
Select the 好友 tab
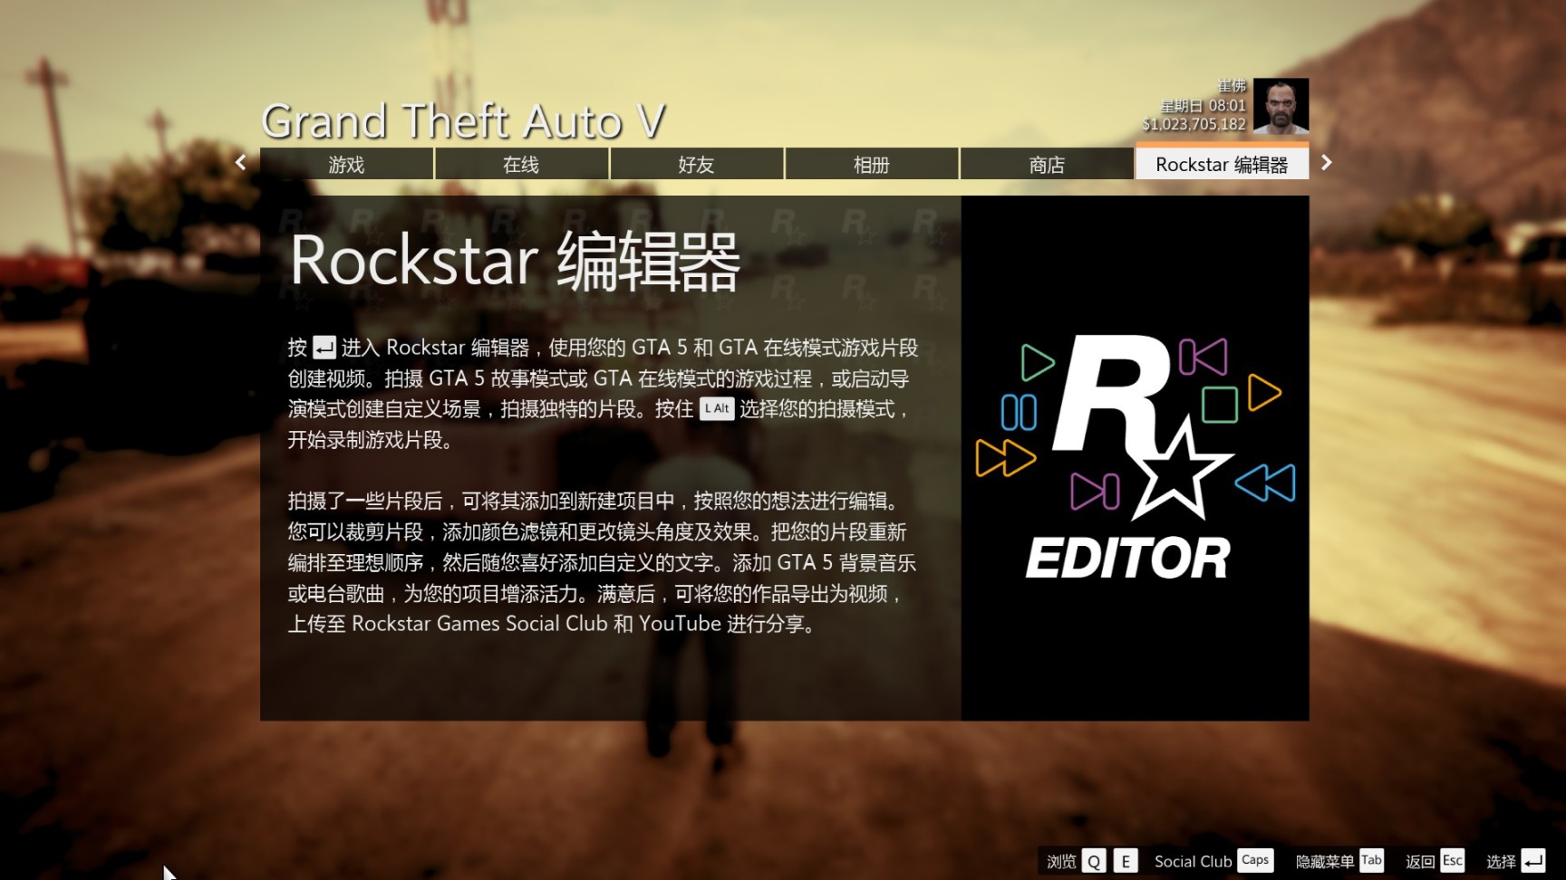[696, 164]
